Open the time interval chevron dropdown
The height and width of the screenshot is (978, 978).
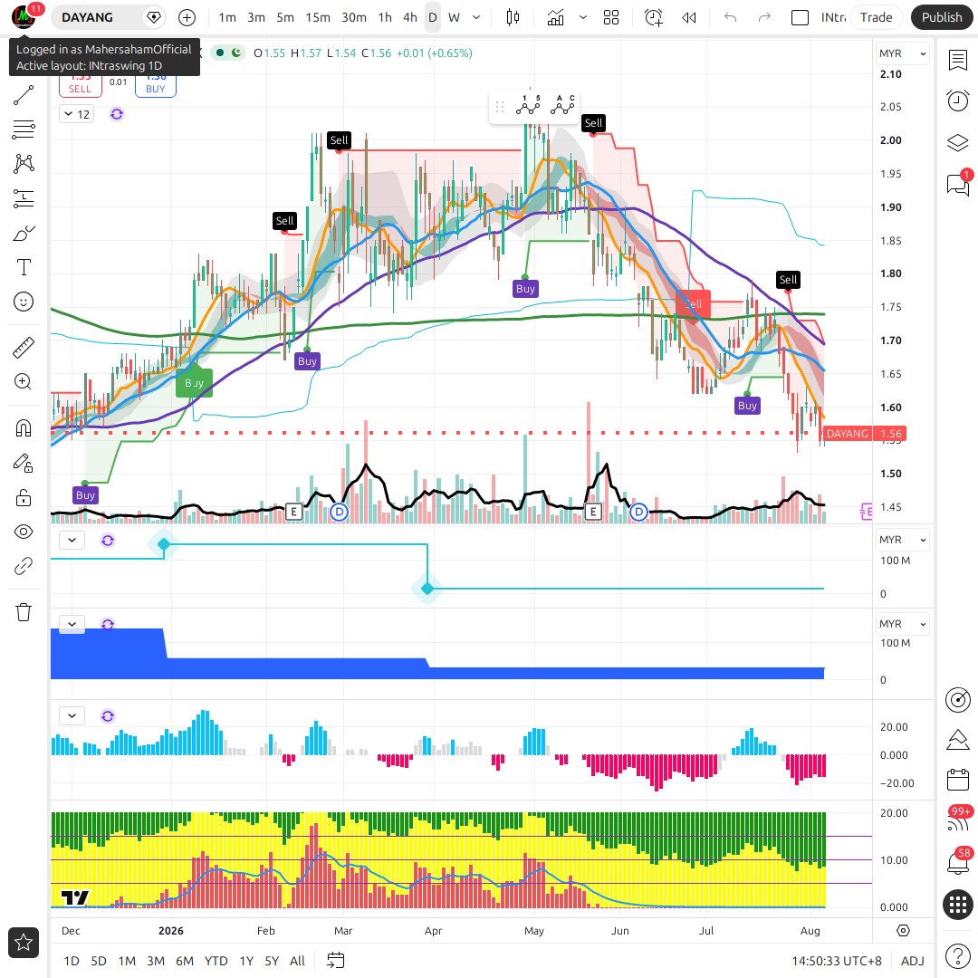click(x=476, y=17)
